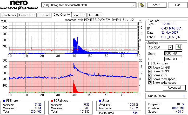Open the BENQ drive selection dropdown arrow

(x=134, y=5)
